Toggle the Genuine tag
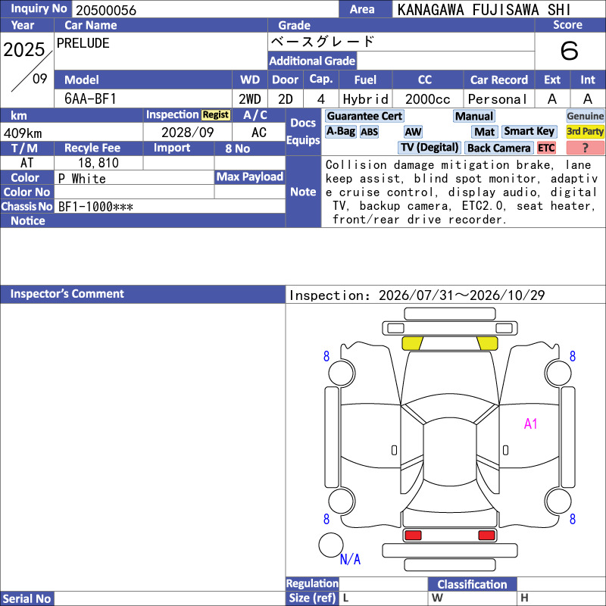 point(585,116)
